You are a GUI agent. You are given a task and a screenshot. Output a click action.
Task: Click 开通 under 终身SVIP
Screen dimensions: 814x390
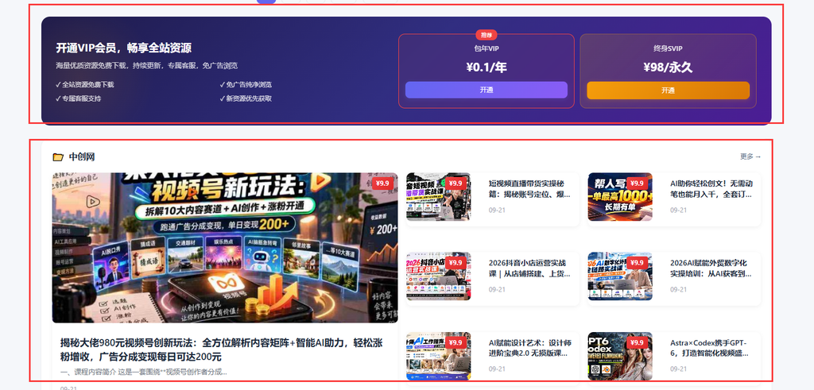[x=668, y=91]
